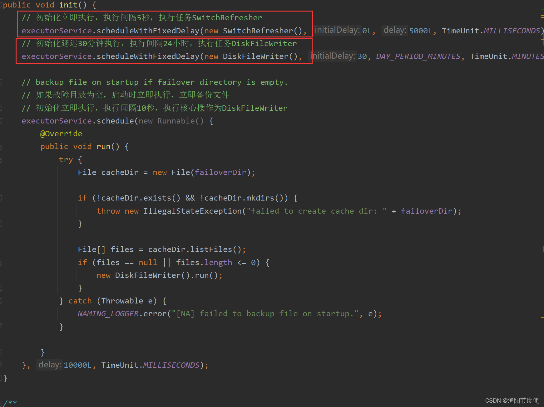This screenshot has height=407, width=544.
Task: Click DiskFileWriter in the new DiskFileWriter().run() statement
Action: click(x=148, y=275)
